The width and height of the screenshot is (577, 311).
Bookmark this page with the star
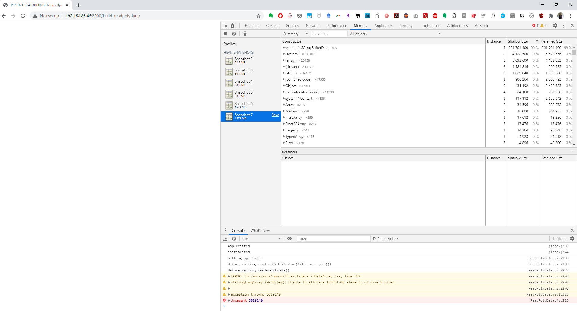click(x=258, y=16)
